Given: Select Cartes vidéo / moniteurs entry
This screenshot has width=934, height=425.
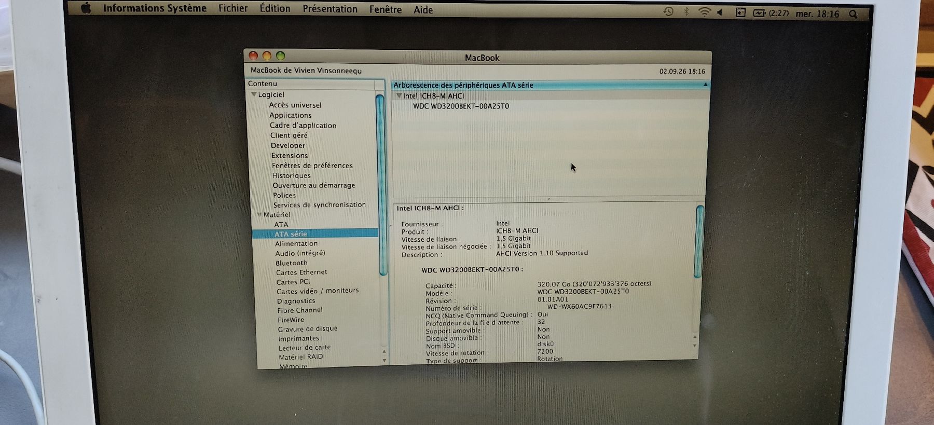Looking at the screenshot, I should 318,291.
